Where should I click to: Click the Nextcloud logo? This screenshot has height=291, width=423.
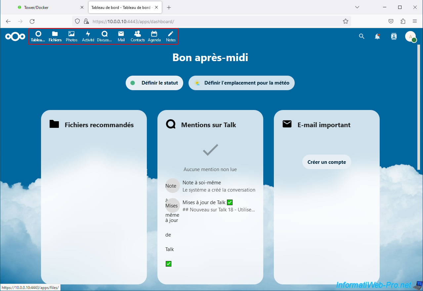15,36
